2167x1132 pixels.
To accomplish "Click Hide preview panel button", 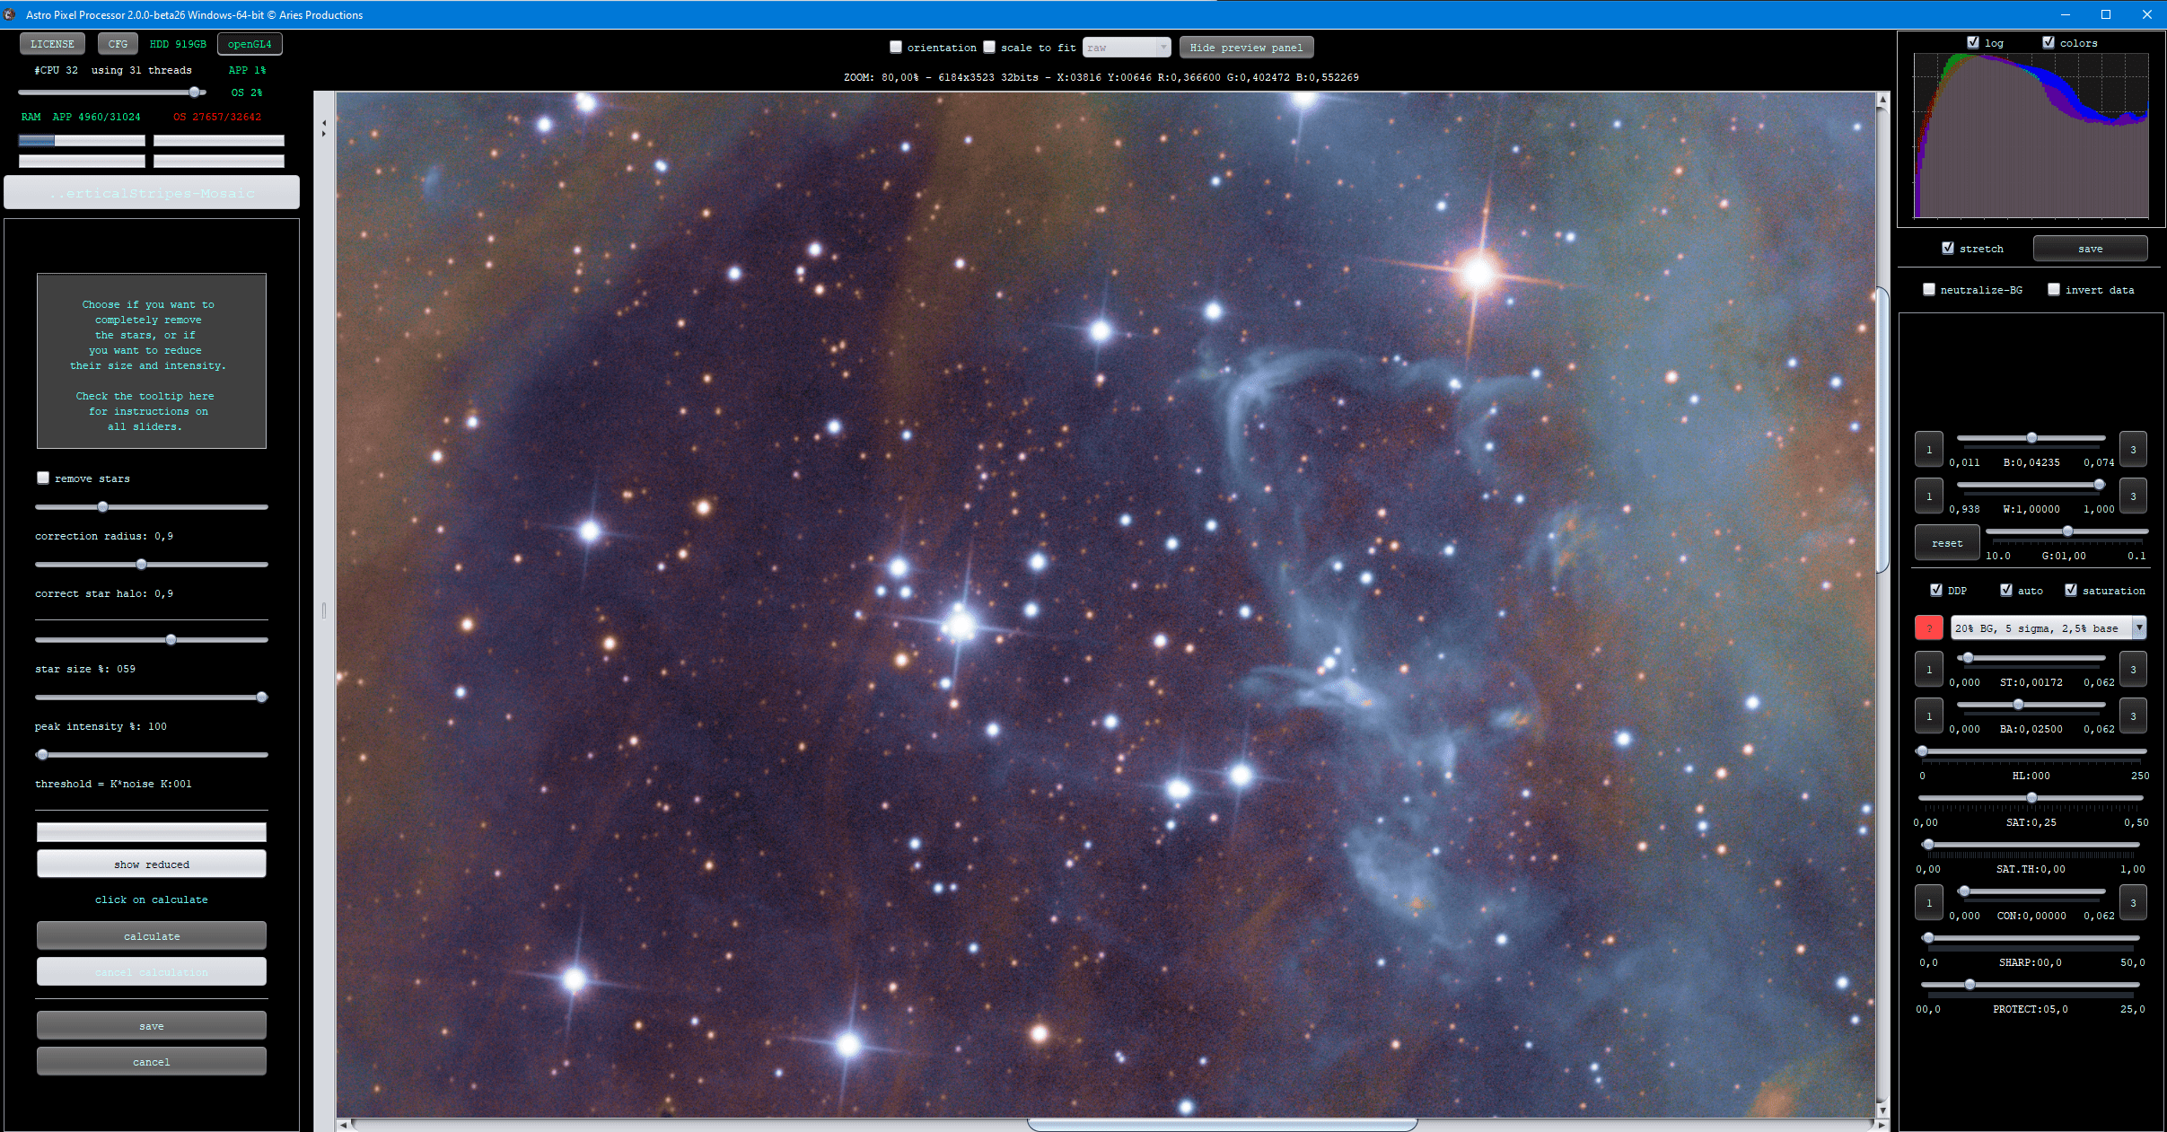I will click(x=1245, y=48).
